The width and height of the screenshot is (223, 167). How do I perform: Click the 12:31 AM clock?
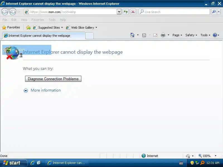[x=213, y=163]
